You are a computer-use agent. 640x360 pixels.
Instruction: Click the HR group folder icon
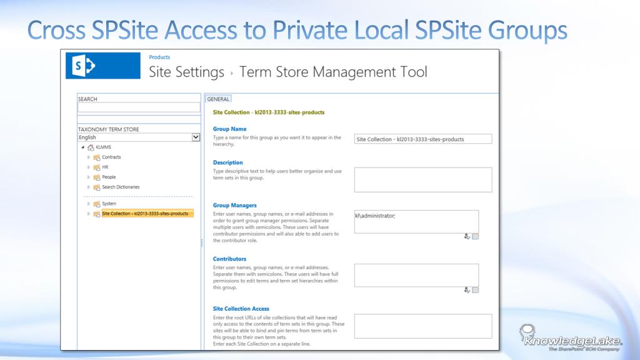97,167
